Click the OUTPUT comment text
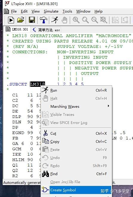The width and height of the screenshot is (133, 197). tap(90, 73)
